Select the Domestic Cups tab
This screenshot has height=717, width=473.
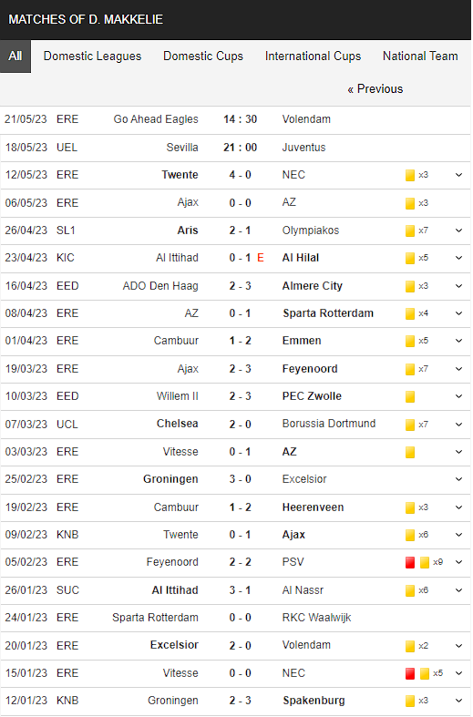click(203, 56)
